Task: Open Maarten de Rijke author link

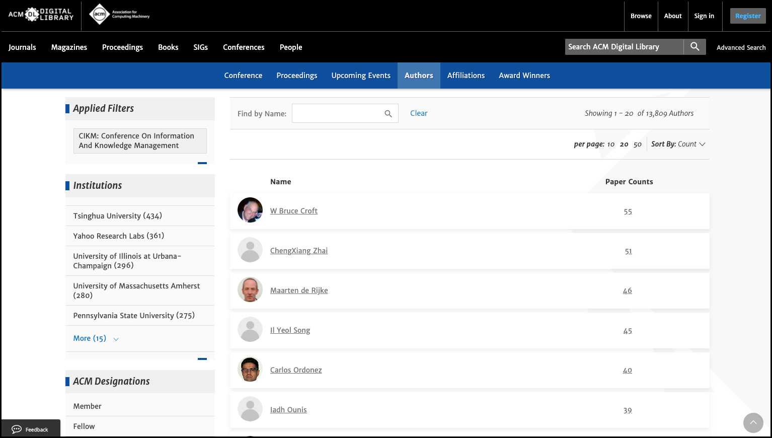Action: [x=299, y=290]
